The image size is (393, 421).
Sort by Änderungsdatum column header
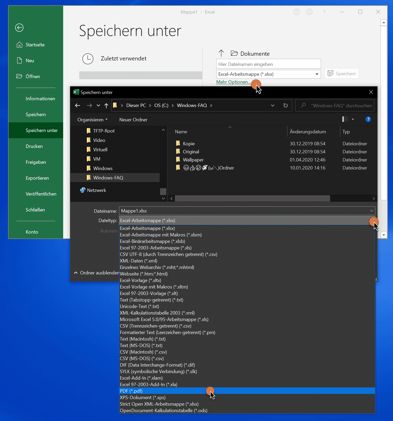point(308,132)
